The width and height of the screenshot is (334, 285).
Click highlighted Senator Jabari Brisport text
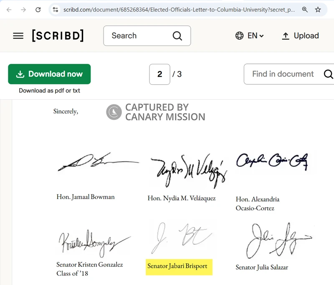point(177,266)
